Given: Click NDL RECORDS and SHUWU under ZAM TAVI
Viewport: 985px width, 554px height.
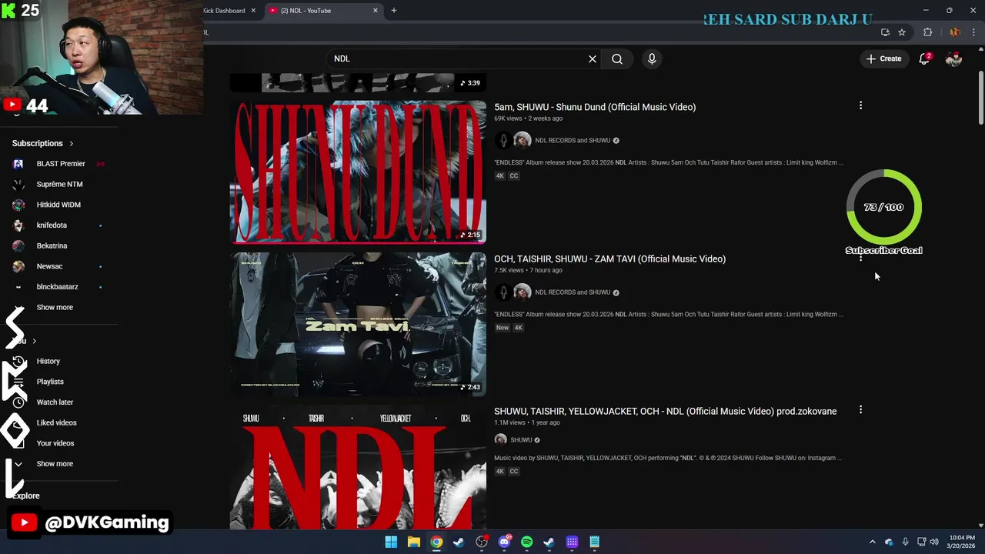Looking at the screenshot, I should [x=573, y=292].
